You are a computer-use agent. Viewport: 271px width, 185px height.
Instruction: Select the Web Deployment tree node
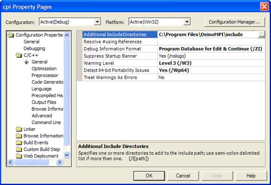click(41, 156)
